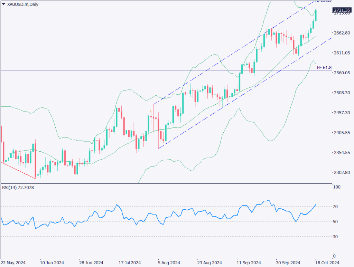The image size is (354, 267).
Task: Click the 2560.05 price axis label
Action: (x=342, y=73)
